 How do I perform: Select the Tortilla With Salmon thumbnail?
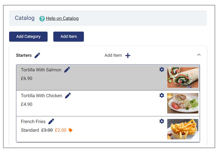tap(183, 77)
